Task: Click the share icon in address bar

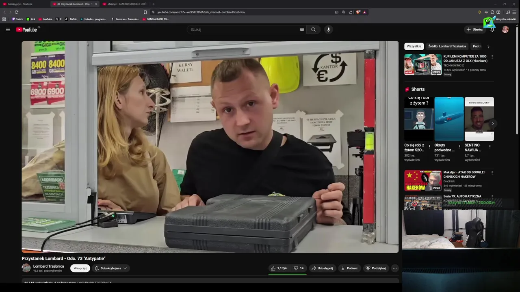Action: pyautogui.click(x=350, y=12)
